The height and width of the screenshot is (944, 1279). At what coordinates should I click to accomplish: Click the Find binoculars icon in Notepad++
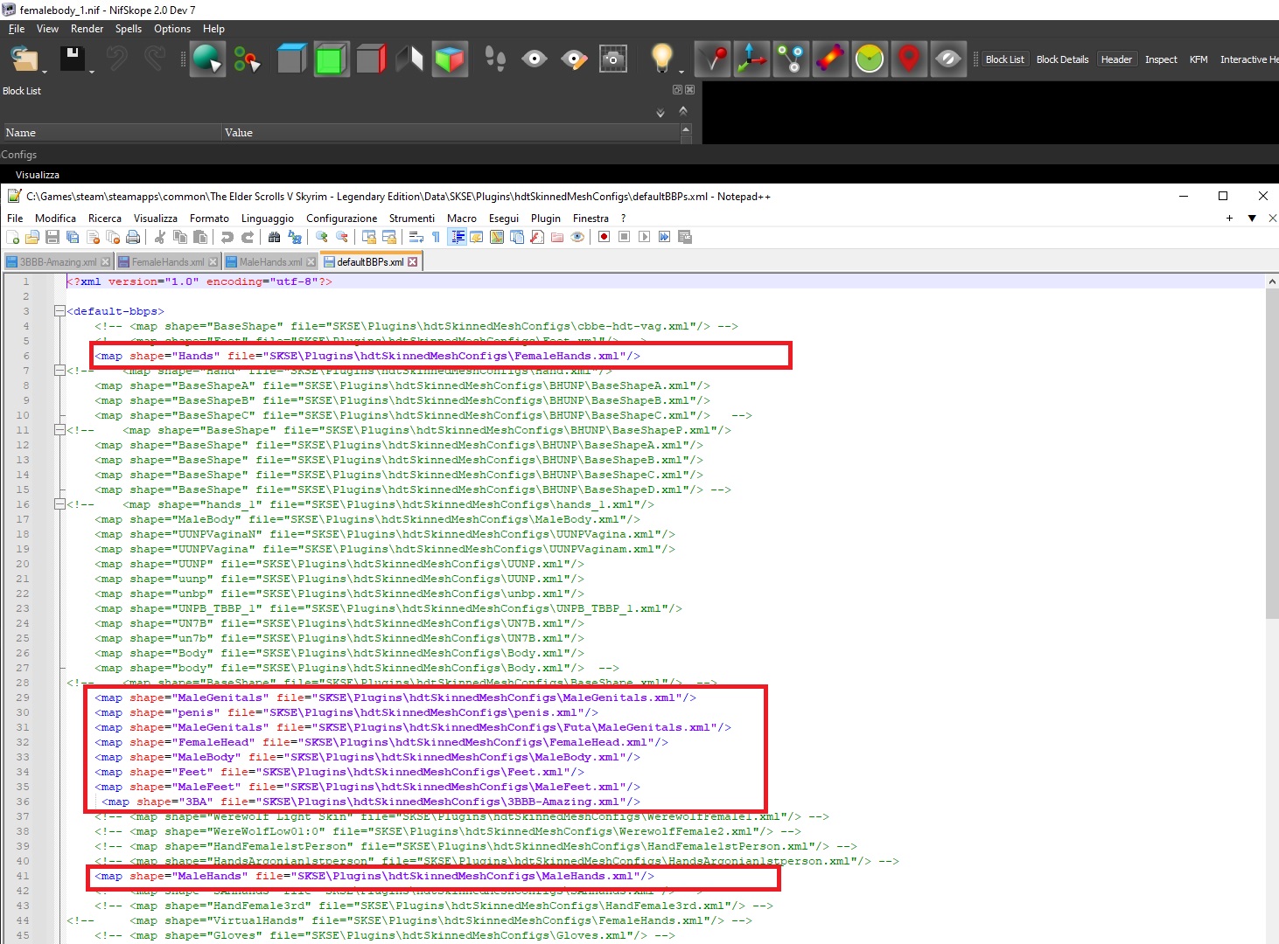pyautogui.click(x=275, y=237)
